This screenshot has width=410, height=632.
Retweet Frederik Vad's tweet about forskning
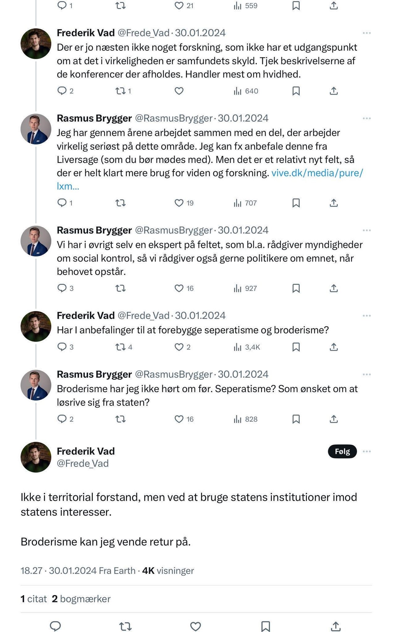click(120, 91)
